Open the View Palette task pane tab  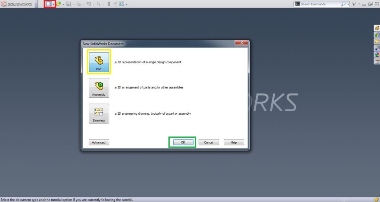[x=377, y=48]
